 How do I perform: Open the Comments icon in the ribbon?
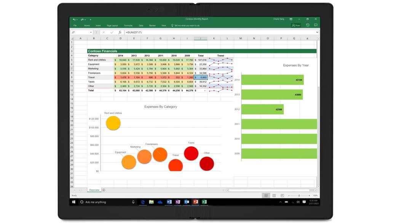pyautogui.click(x=316, y=25)
